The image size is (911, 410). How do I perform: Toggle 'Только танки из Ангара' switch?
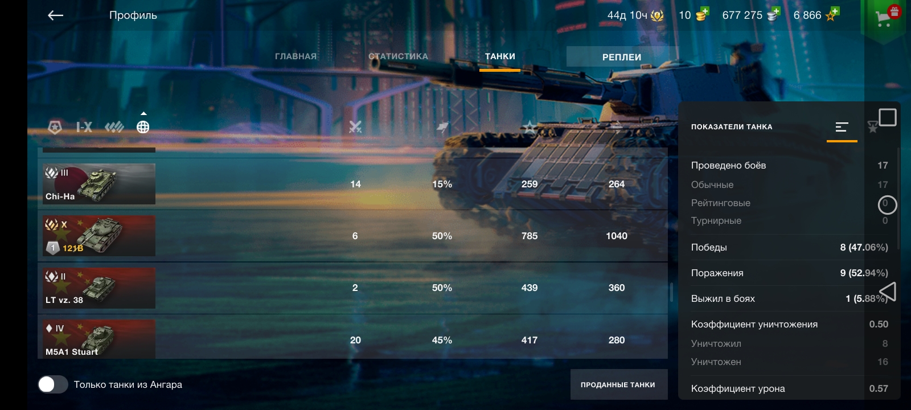[x=53, y=384]
